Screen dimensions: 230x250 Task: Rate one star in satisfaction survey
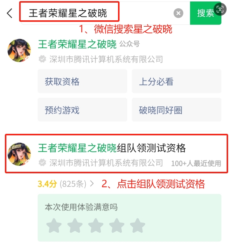tap(54, 226)
